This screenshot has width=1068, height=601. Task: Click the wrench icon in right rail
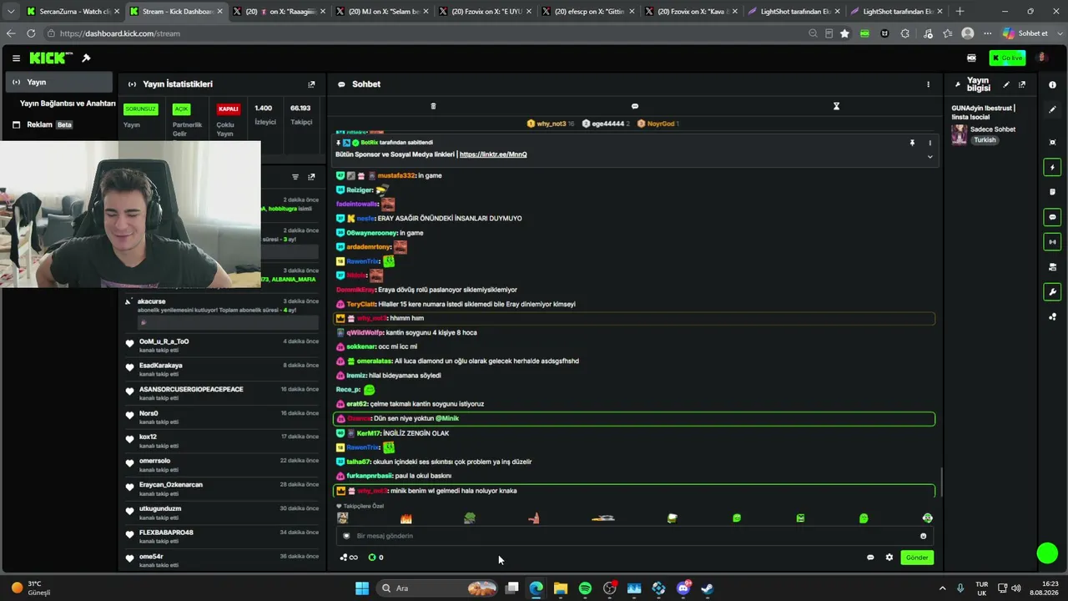pyautogui.click(x=1052, y=292)
